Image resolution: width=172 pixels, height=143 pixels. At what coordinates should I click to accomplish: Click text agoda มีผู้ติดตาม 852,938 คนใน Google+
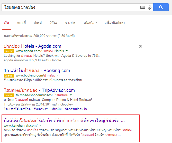(x=33, y=60)
